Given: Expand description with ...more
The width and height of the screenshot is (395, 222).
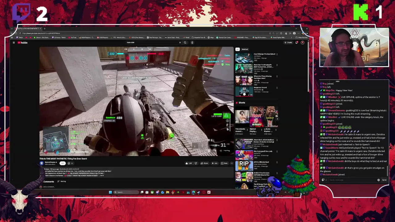Looking at the screenshot, I should [101, 175].
